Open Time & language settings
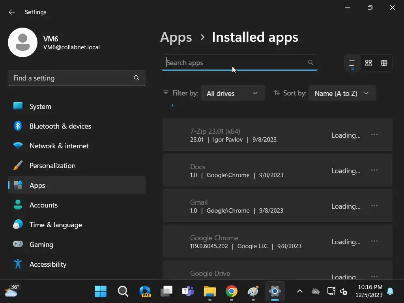404x303 pixels. pos(77,224)
